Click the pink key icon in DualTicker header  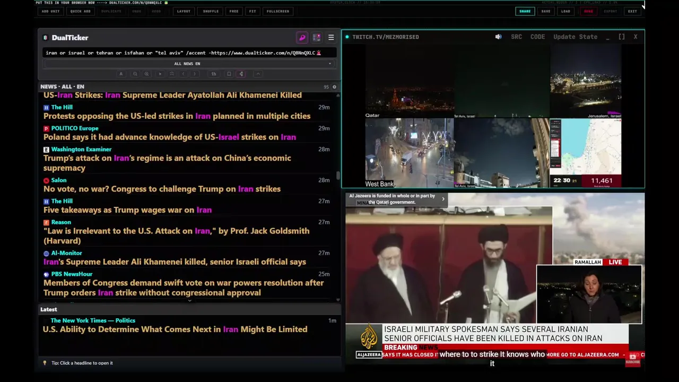coord(302,38)
